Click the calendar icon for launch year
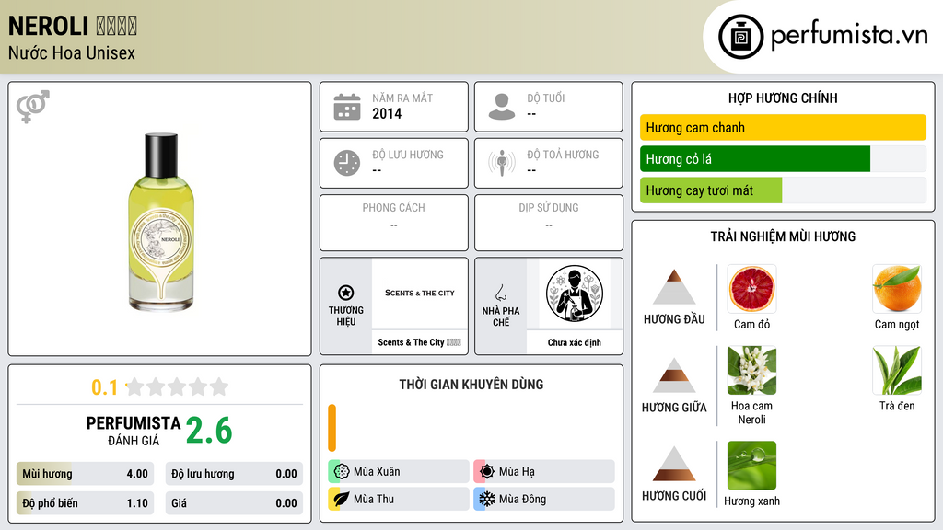 [347, 107]
